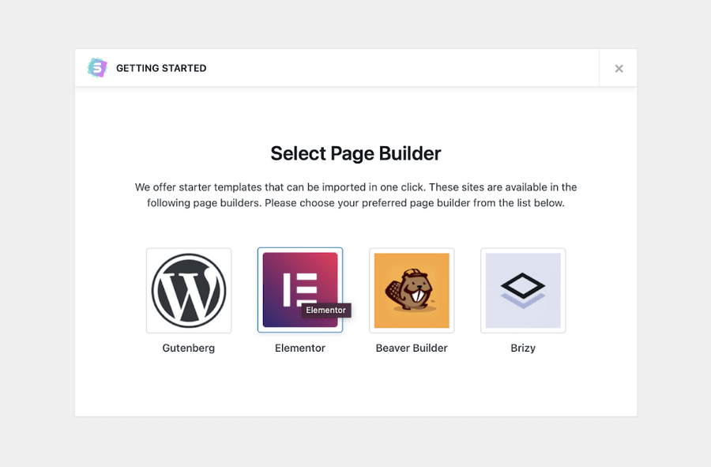This screenshot has height=467, width=711.
Task: Click the dark "Elementor" tooltip
Action: pos(326,311)
